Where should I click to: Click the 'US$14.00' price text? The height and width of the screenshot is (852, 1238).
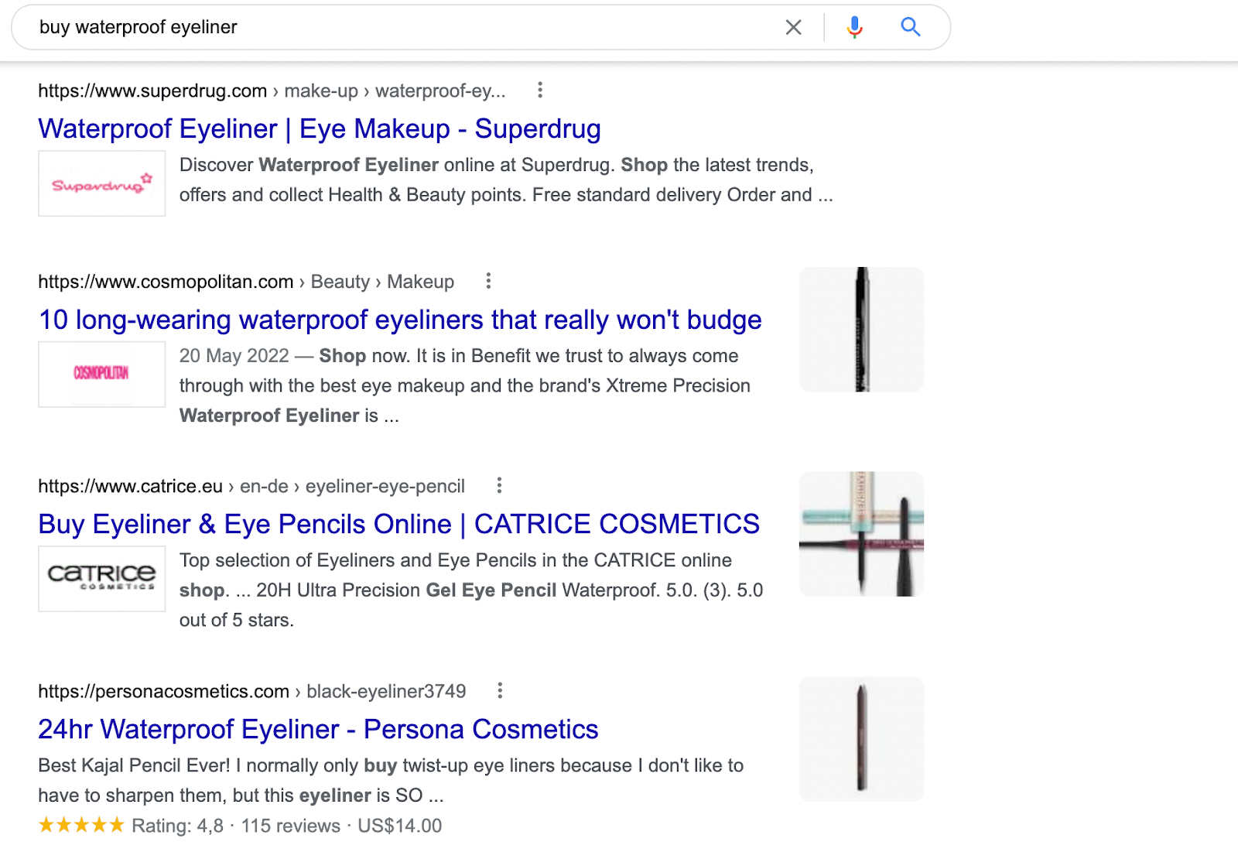pos(400,826)
